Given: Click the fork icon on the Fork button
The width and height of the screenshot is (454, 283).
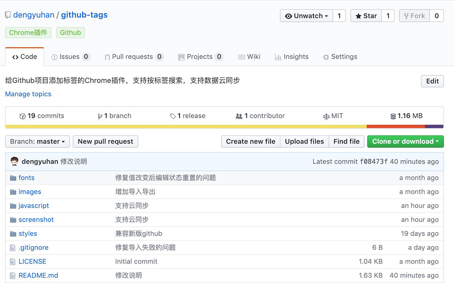Looking at the screenshot, I should click(406, 16).
